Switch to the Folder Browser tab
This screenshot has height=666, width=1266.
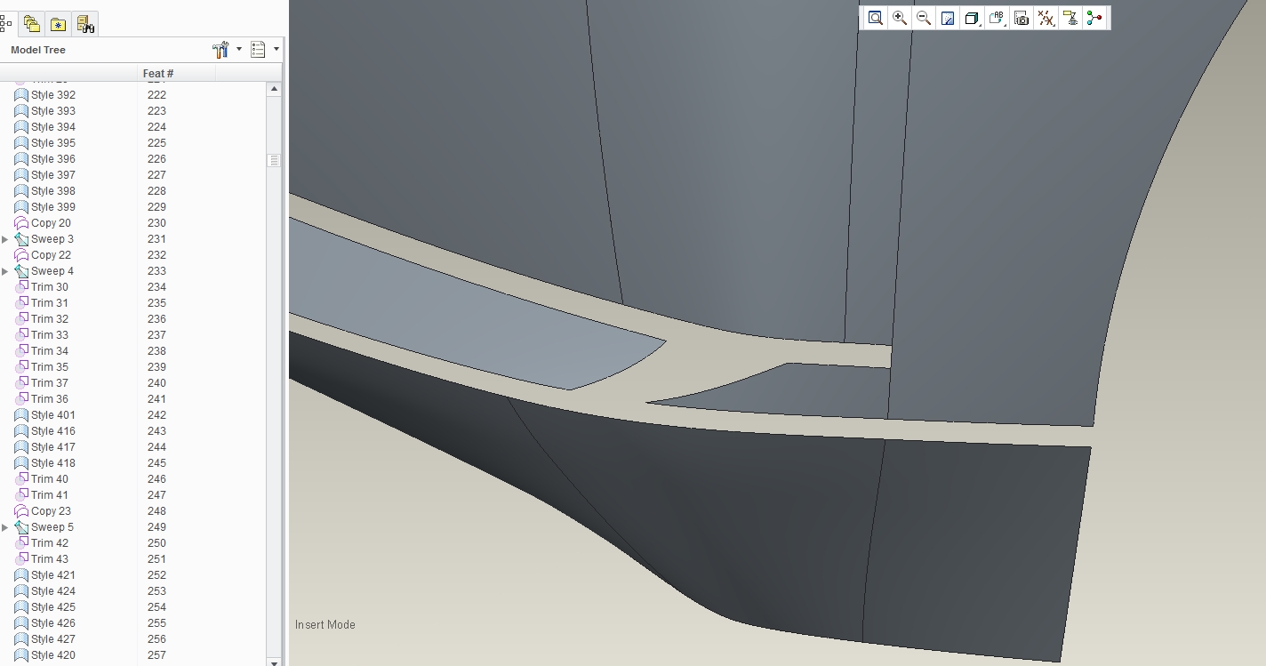pyautogui.click(x=32, y=24)
